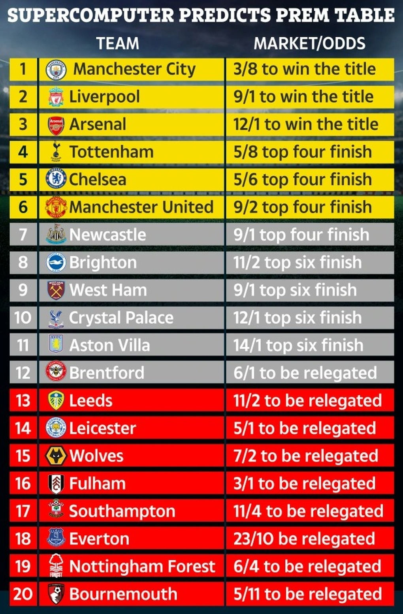Click the Crystal Palace team name
Screen dimensions: 403x614
[121, 318]
